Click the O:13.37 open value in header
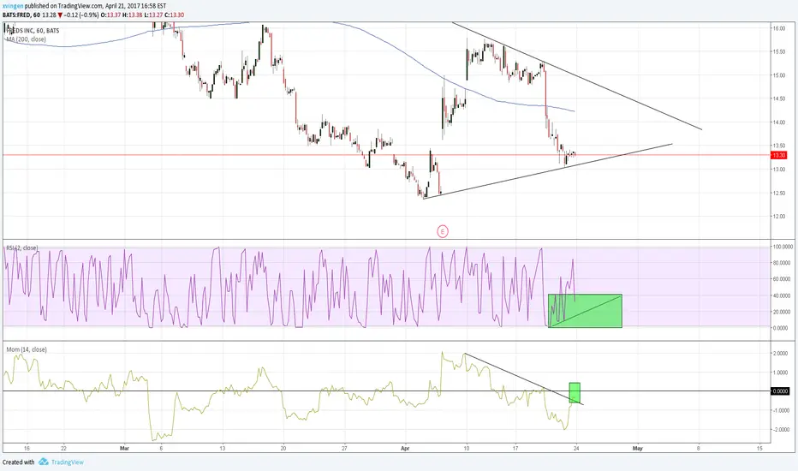Image resolution: width=798 pixels, height=471 pixels. tap(110, 15)
